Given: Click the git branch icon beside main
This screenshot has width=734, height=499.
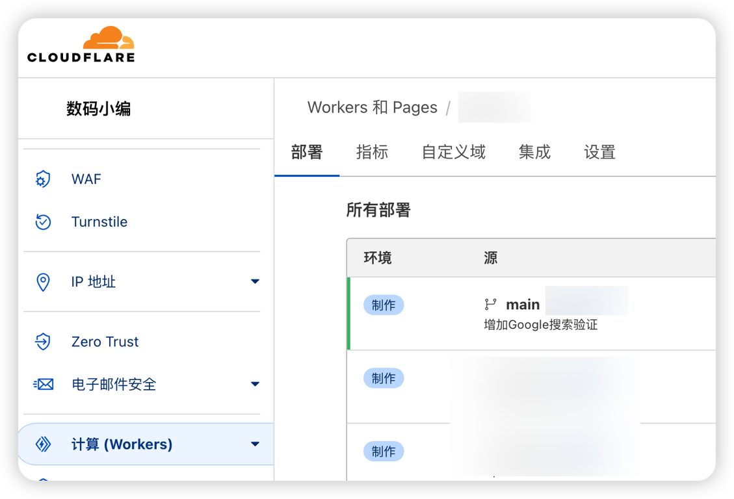Looking at the screenshot, I should (490, 305).
